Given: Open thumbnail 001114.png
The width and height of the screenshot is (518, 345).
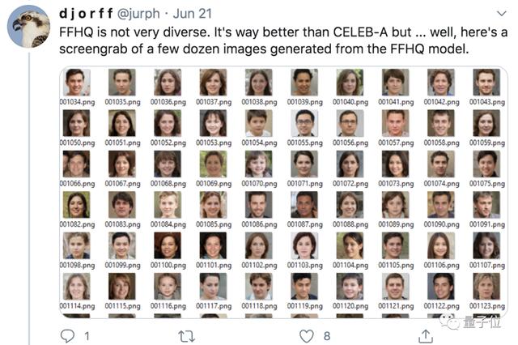Looking at the screenshot, I should (x=77, y=287).
